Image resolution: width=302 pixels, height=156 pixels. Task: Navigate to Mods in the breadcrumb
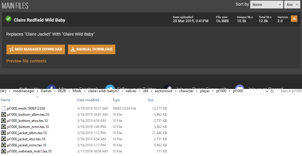pyautogui.click(x=77, y=91)
